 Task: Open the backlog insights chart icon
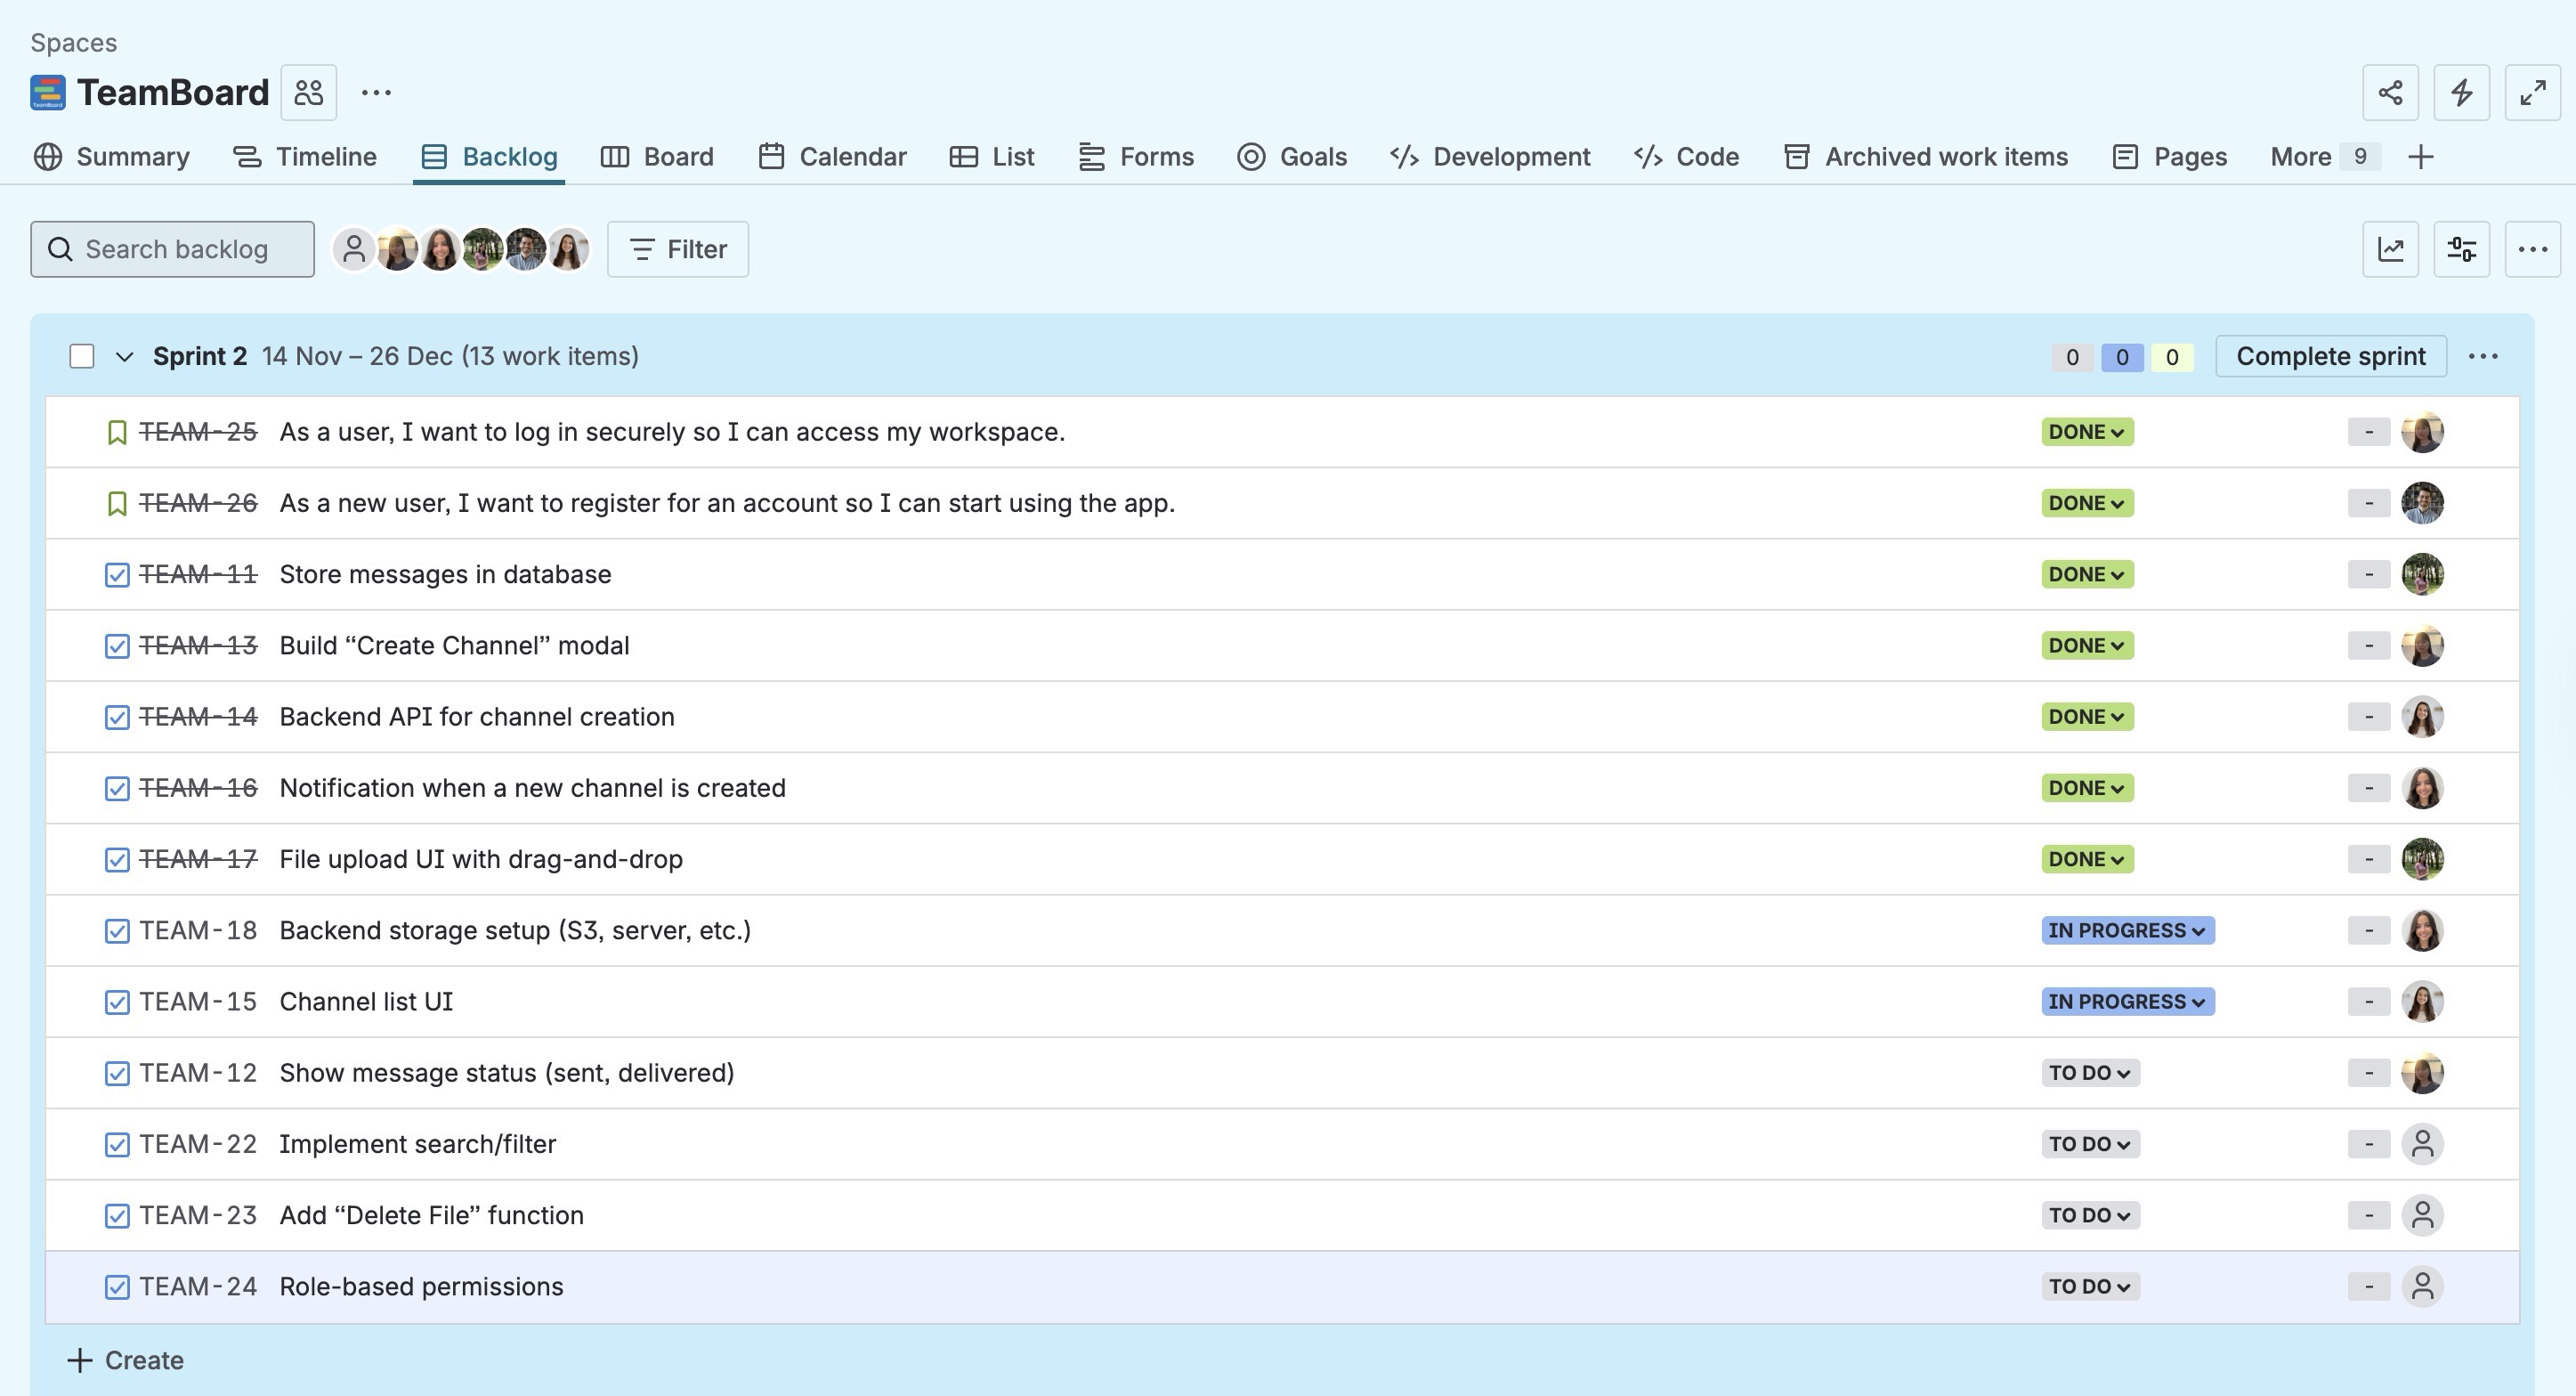[2391, 249]
